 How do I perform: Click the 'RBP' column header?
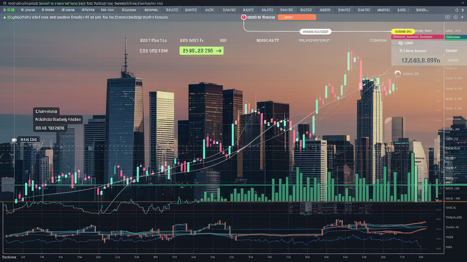pos(223,41)
